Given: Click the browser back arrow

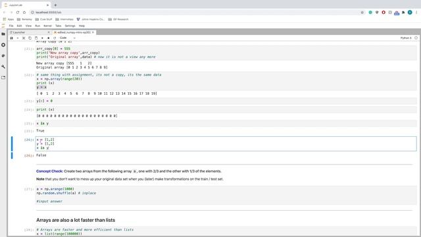Looking at the screenshot, I should click(5, 13).
